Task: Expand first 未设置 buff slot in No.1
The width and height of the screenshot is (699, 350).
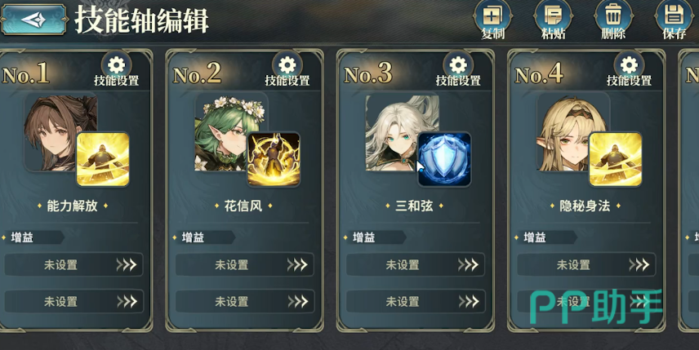Action: pyautogui.click(x=73, y=265)
